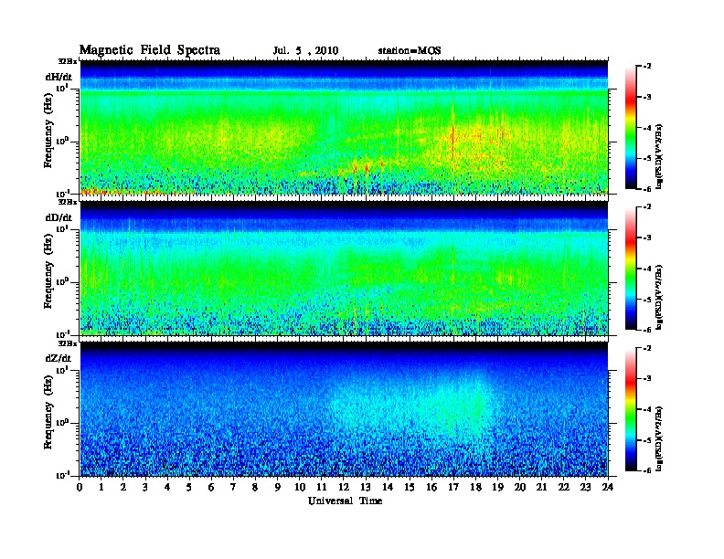Click hour "7" on the Universal Time axis
This screenshot has width=724, height=559.
pyautogui.click(x=233, y=487)
